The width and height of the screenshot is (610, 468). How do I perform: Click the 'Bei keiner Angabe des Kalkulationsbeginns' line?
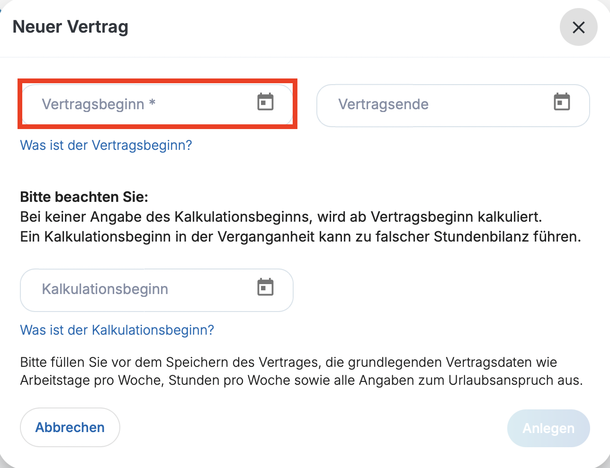tap(281, 217)
